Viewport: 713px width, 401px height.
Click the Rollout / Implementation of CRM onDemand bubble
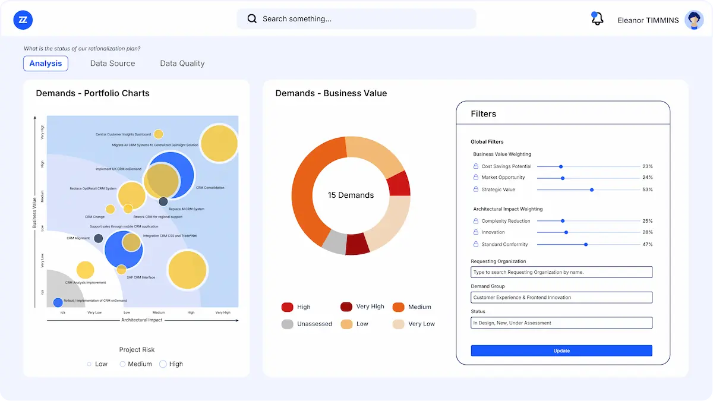[58, 302]
